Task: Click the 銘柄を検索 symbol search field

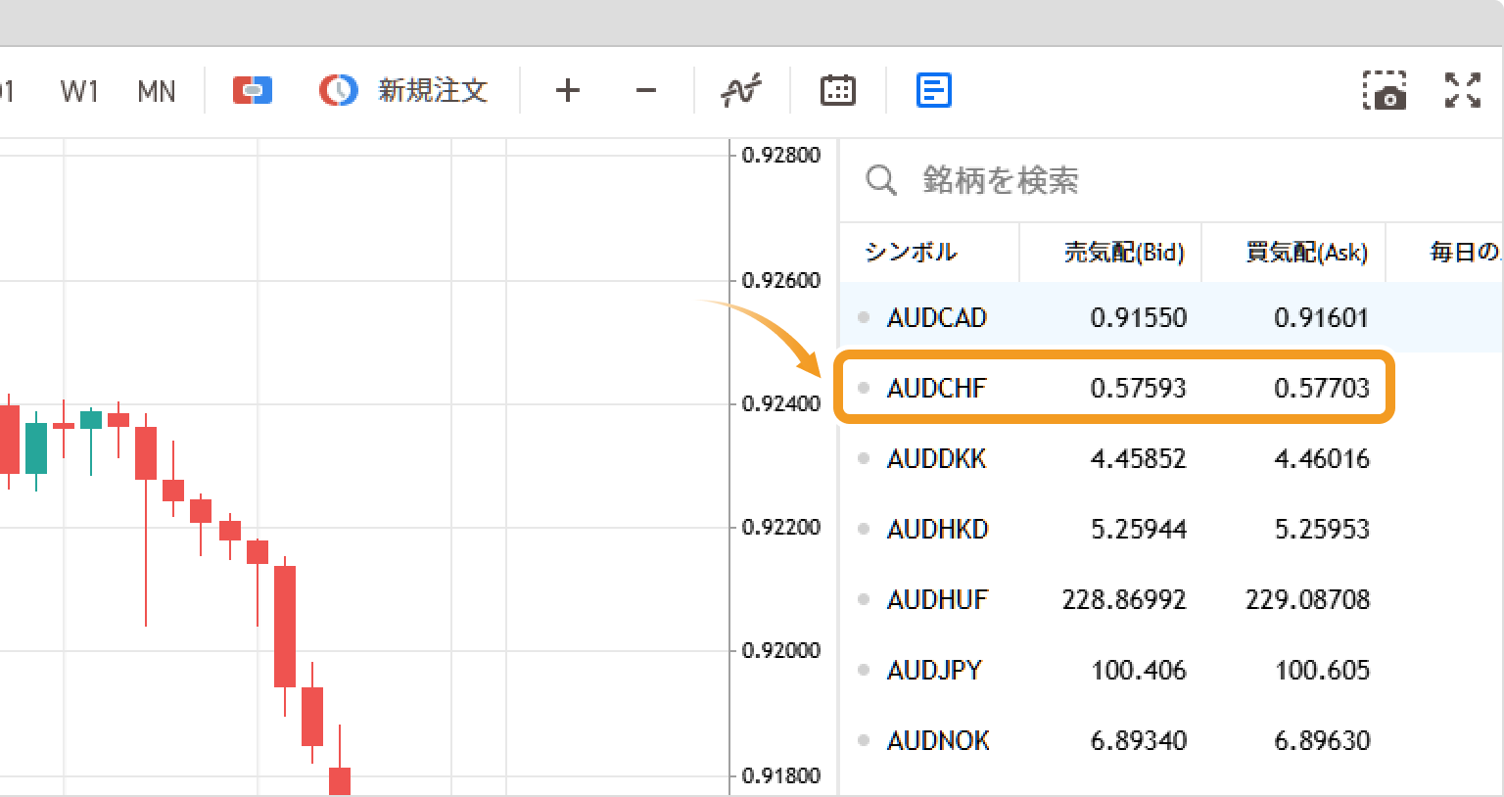Action: coord(1170,180)
